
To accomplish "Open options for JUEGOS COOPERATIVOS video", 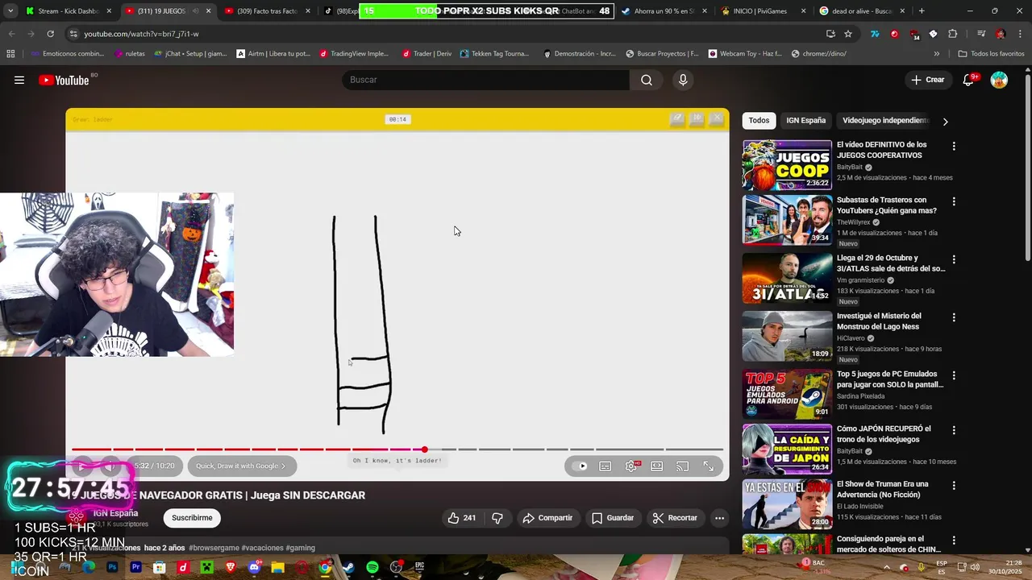I will [954, 147].
